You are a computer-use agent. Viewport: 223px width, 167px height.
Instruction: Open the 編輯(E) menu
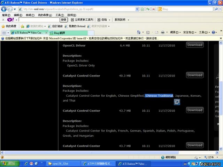point(18,15)
